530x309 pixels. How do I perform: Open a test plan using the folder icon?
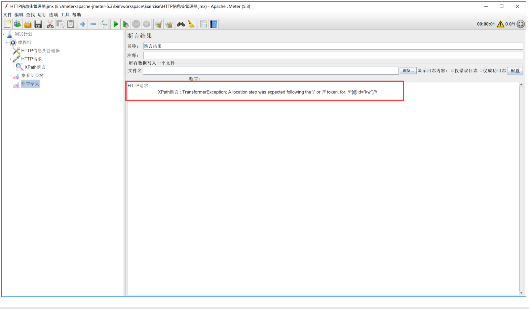click(28, 24)
